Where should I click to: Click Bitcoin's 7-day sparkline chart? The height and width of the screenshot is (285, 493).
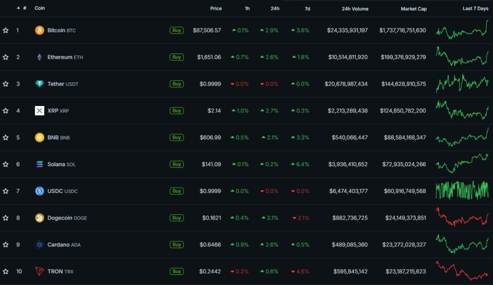coord(461,30)
